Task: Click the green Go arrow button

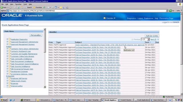Action: [x=170, y=11]
